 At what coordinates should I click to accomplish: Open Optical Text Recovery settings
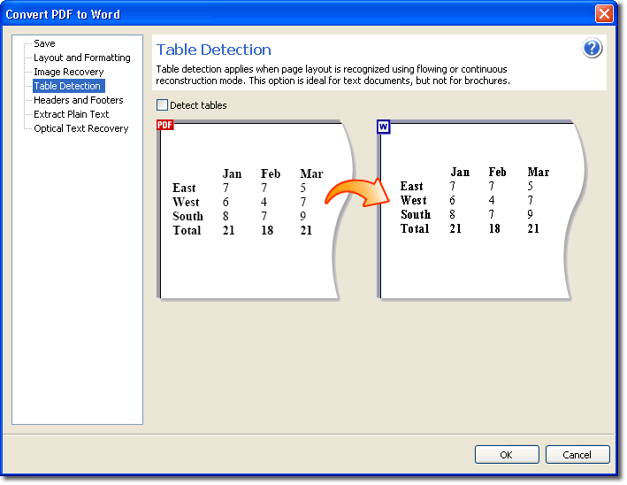tap(80, 128)
